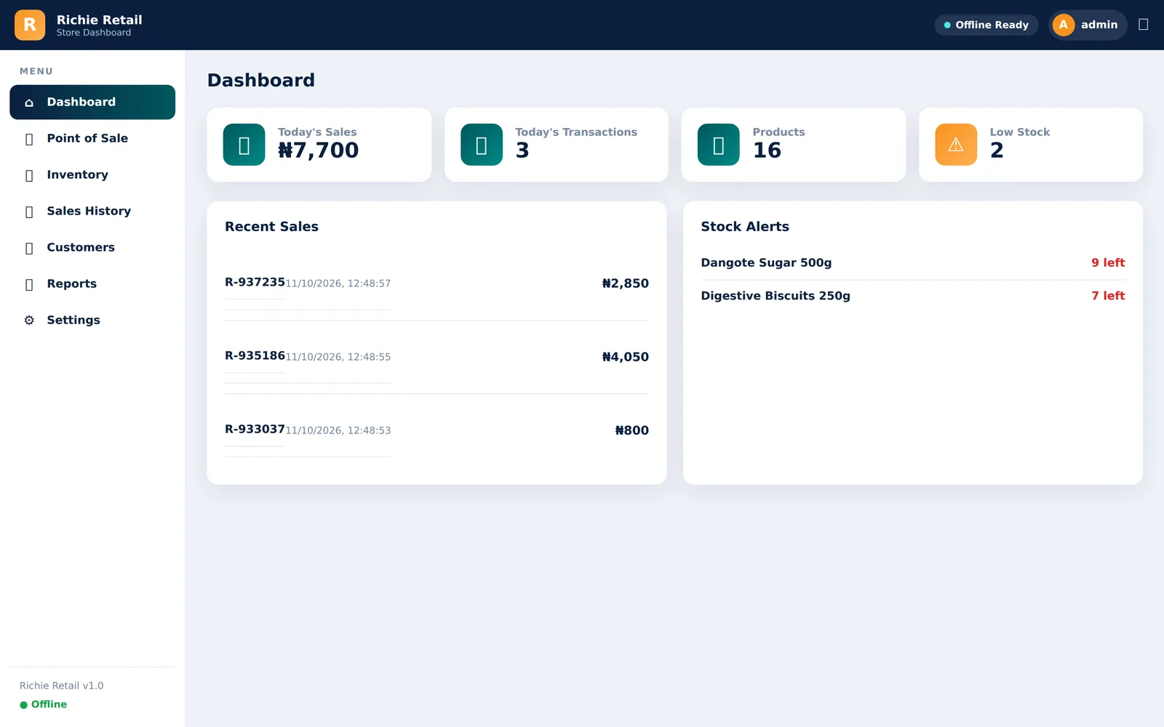1164x727 pixels.
Task: Click the Products card icon
Action: [719, 145]
